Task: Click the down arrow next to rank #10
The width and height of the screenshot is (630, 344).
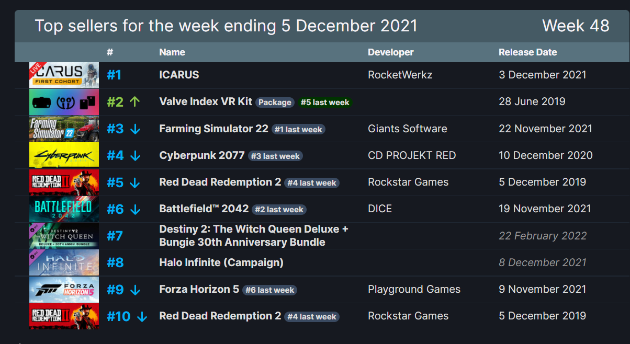Action: coord(141,316)
